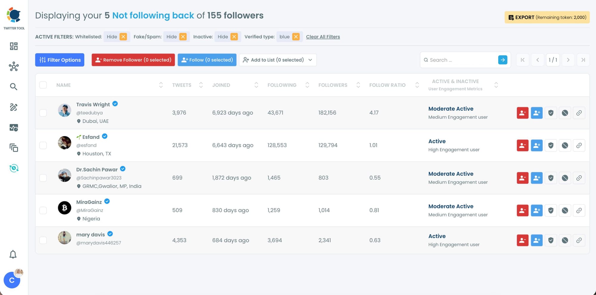Open Dr.Sachin Pawar's profile link icon
This screenshot has height=295, width=596.
coord(579,178)
